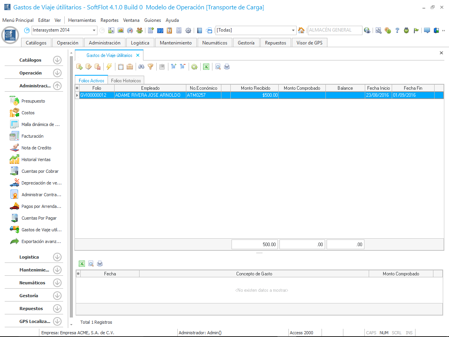
Task: Expand the Catálogos sidebar section
Action: [57, 60]
